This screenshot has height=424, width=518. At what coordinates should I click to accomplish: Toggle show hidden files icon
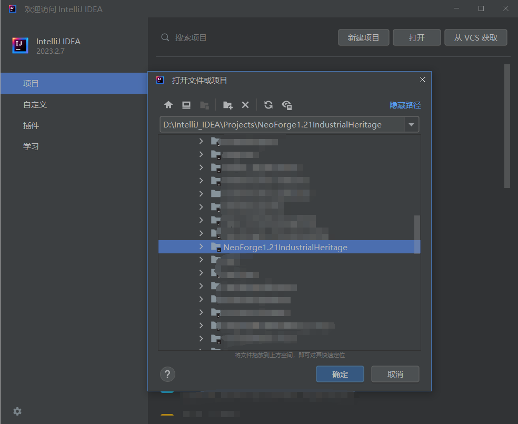(x=287, y=105)
